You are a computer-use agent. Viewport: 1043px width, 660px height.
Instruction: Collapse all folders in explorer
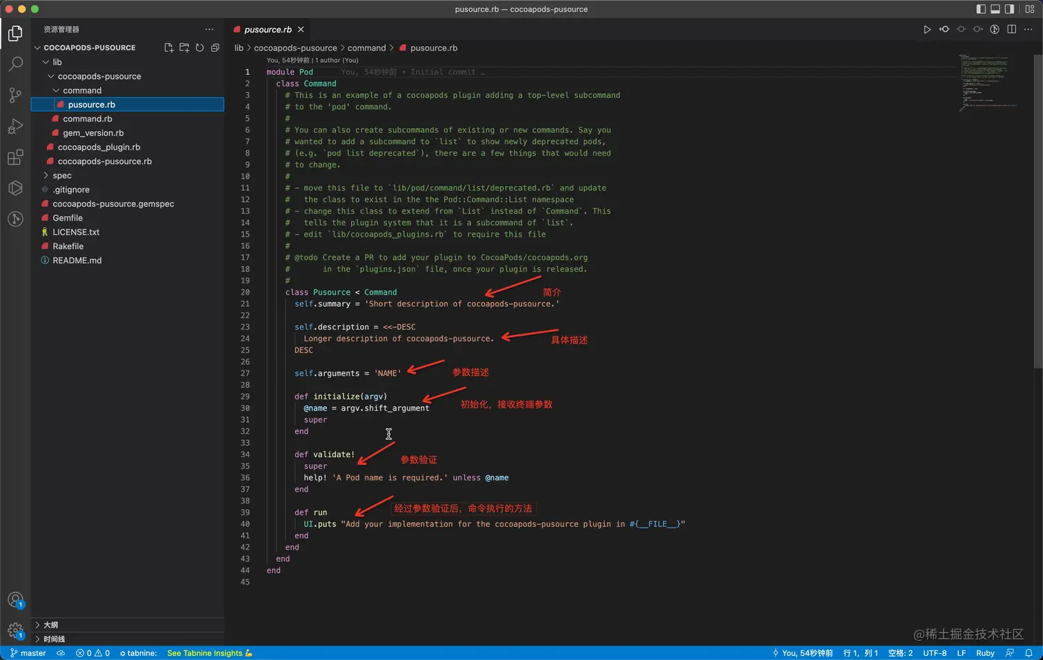point(215,48)
